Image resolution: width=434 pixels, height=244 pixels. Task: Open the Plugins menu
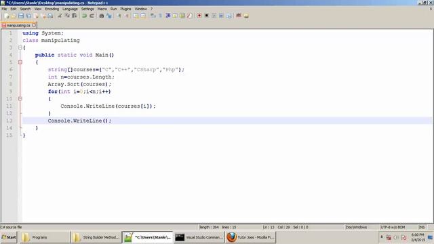coord(125,9)
